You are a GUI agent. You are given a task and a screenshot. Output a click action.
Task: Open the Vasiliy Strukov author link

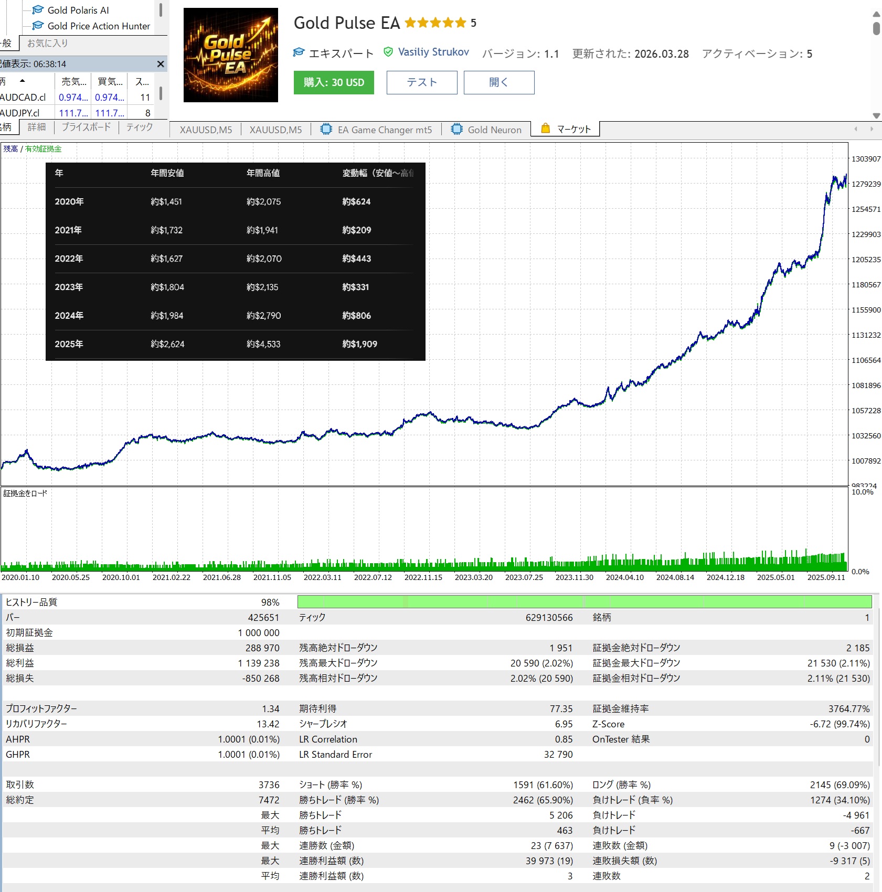[x=433, y=52]
